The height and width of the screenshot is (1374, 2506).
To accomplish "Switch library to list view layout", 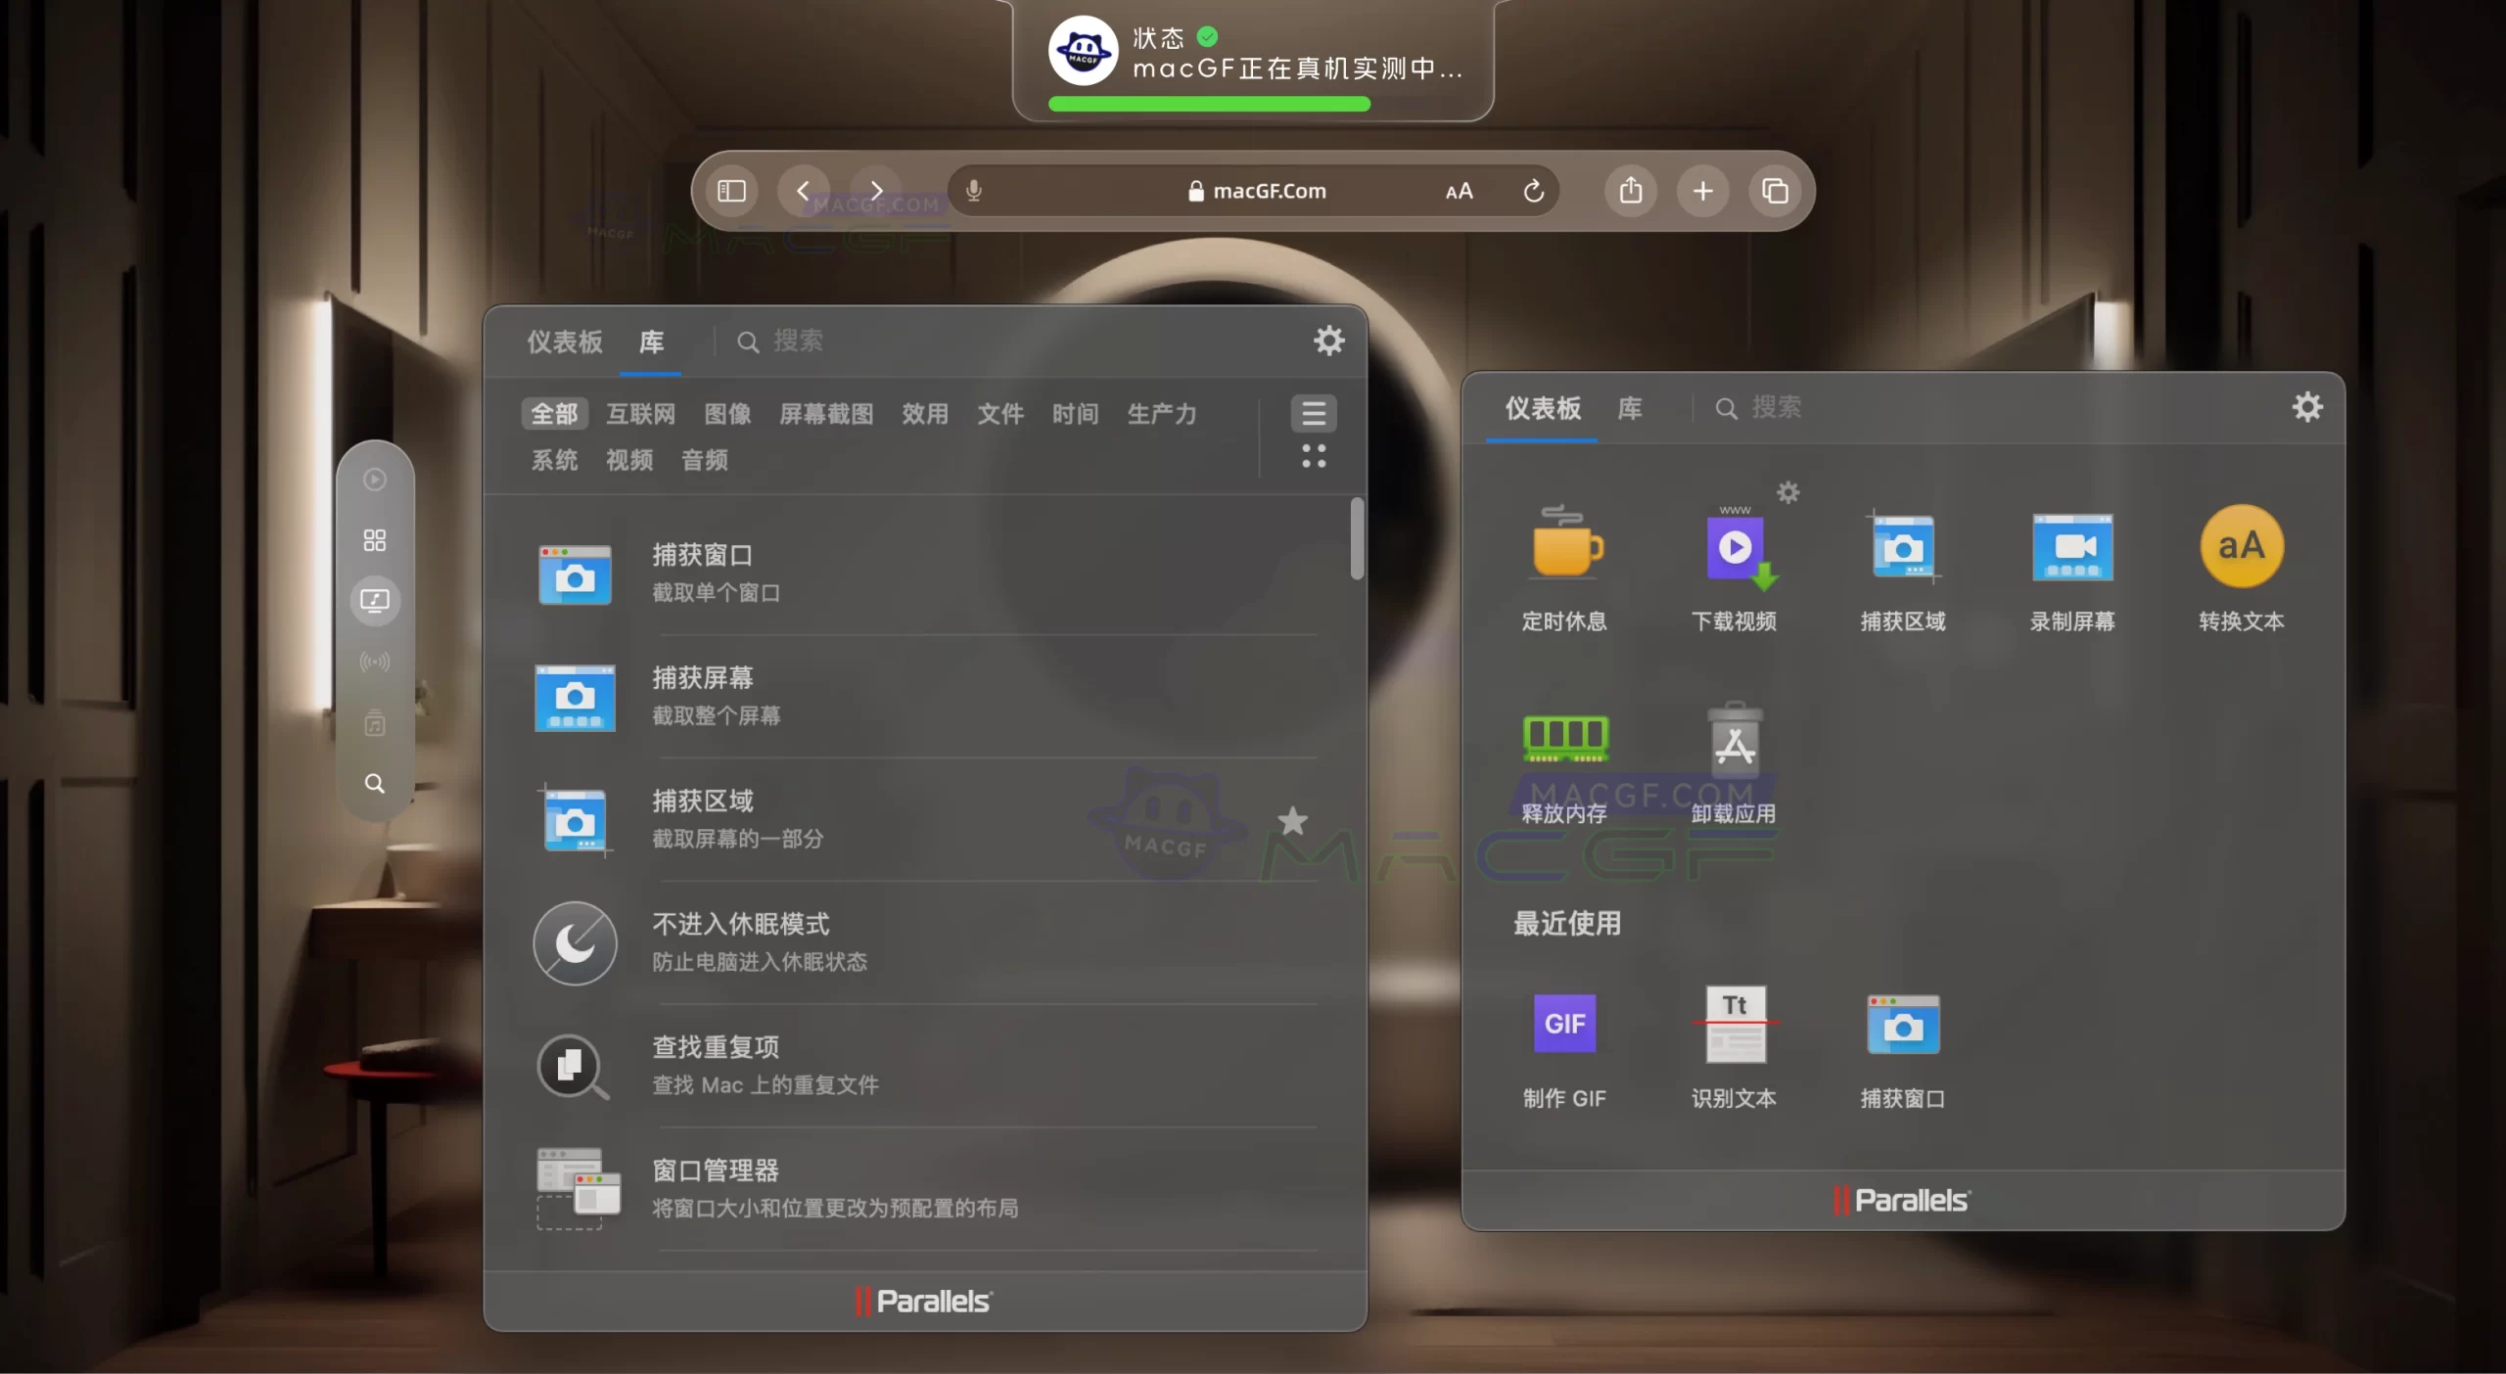I will point(1314,412).
